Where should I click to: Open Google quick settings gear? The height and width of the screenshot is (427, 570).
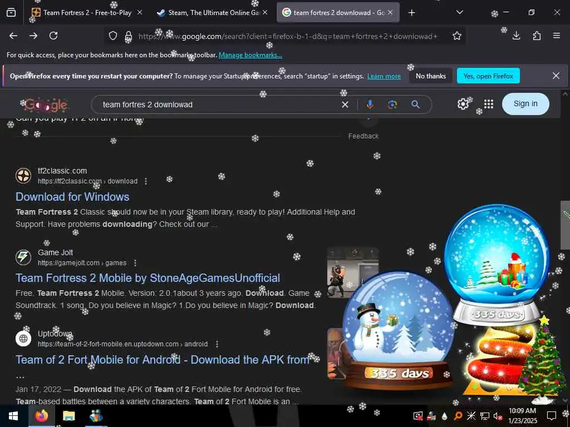click(x=463, y=104)
